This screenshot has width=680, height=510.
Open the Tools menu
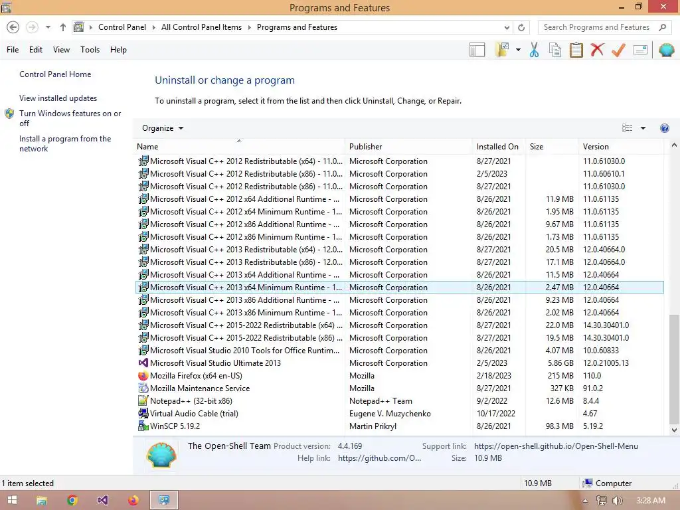[90, 50]
